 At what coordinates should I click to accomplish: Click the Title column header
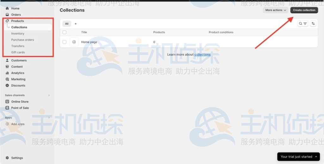84,32
